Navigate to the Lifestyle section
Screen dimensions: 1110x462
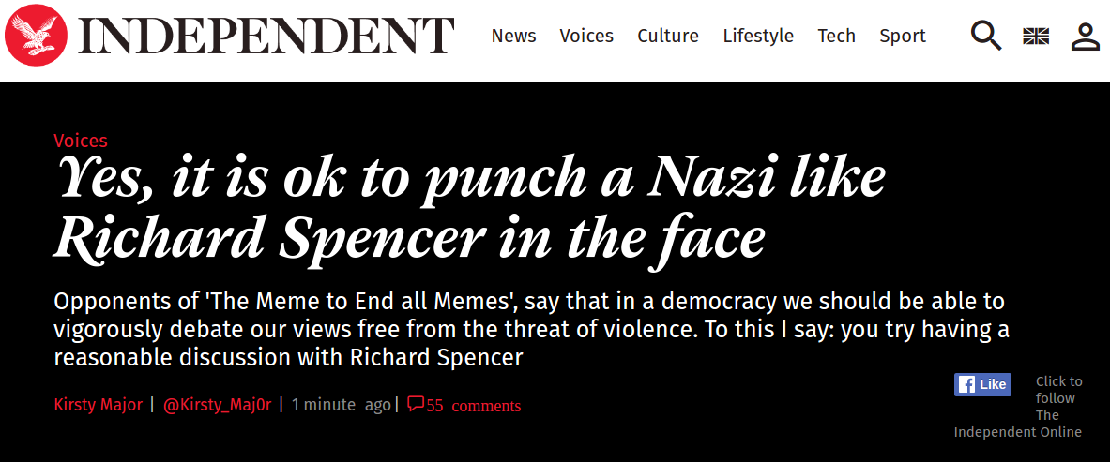click(x=757, y=36)
